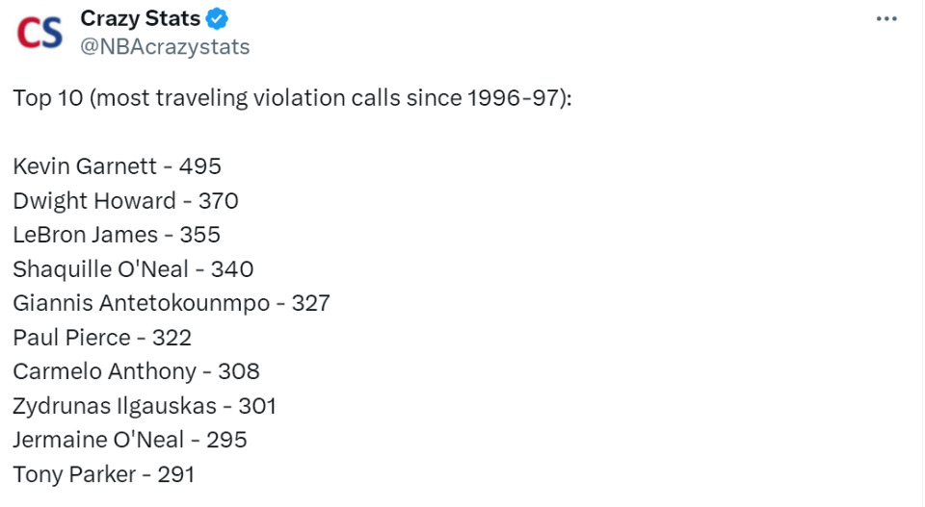Screen dimensions: 925x507
Task: Open the Crazy Stats display name link
Action: [x=140, y=18]
